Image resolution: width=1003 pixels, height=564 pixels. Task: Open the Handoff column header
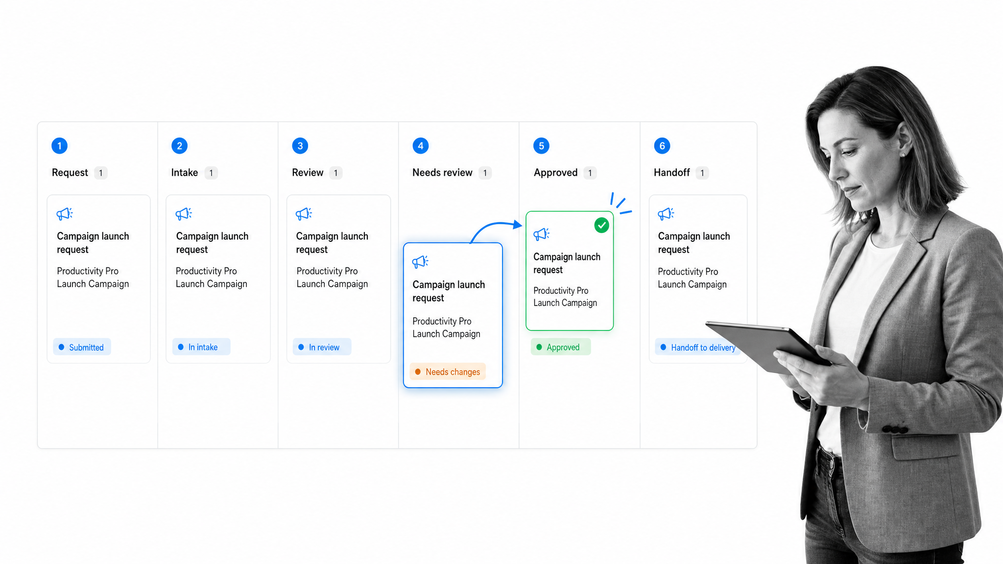(x=672, y=172)
